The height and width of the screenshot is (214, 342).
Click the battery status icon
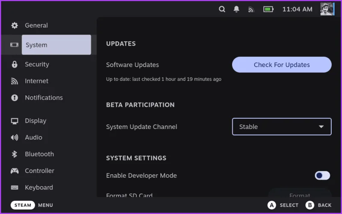[268, 9]
